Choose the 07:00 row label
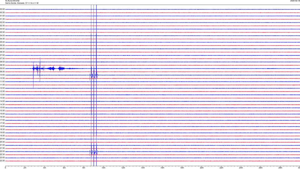Screen dimensions: 300x169 coord(2,55)
